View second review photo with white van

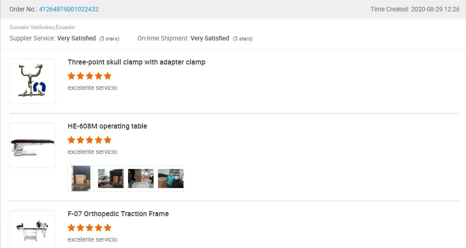(111, 179)
